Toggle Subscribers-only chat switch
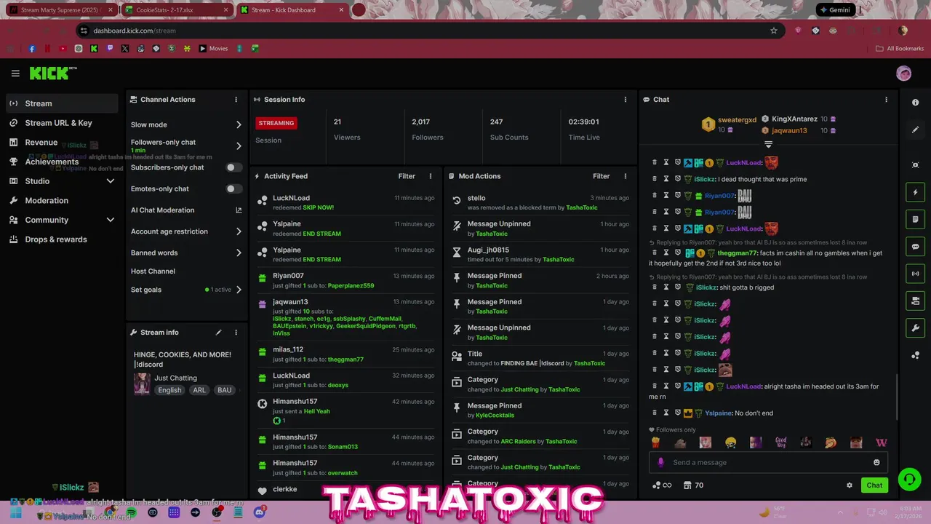Image resolution: width=931 pixels, height=524 pixels. coord(233,167)
